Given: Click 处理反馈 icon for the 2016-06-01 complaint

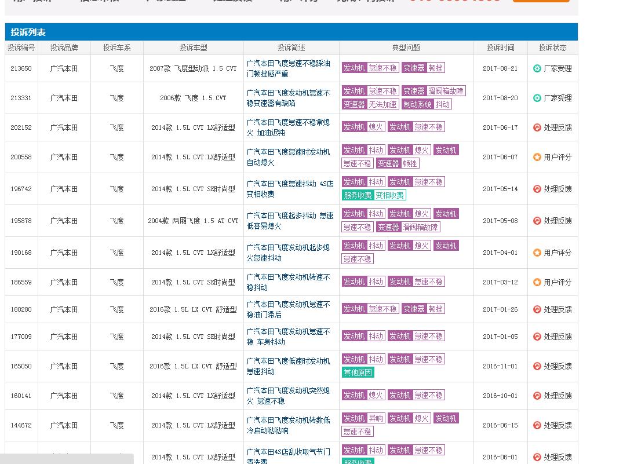Looking at the screenshot, I should pos(537,457).
